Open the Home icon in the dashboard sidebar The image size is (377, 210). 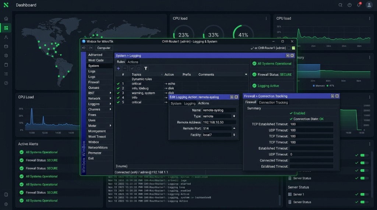(x=6, y=19)
